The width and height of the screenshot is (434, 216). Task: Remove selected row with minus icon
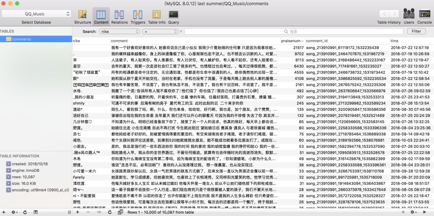88,212
